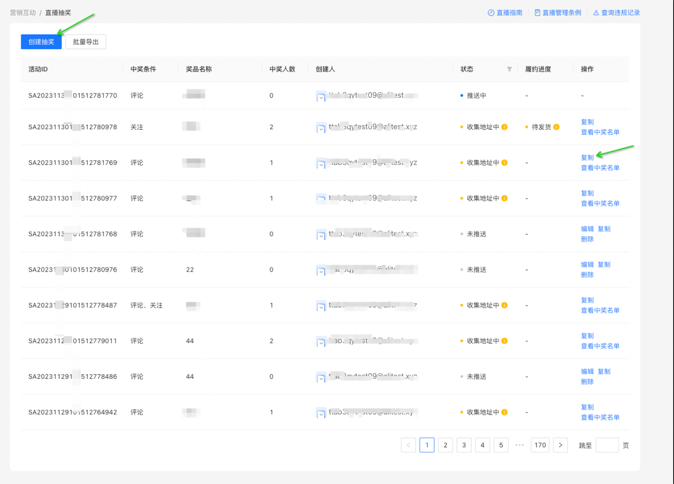
Task: Open 查看中奖名单 for activity ending 512781769
Action: coord(600,168)
